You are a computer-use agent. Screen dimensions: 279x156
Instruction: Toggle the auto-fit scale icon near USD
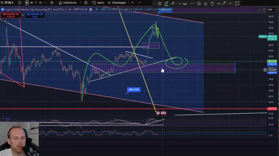(264, 10)
